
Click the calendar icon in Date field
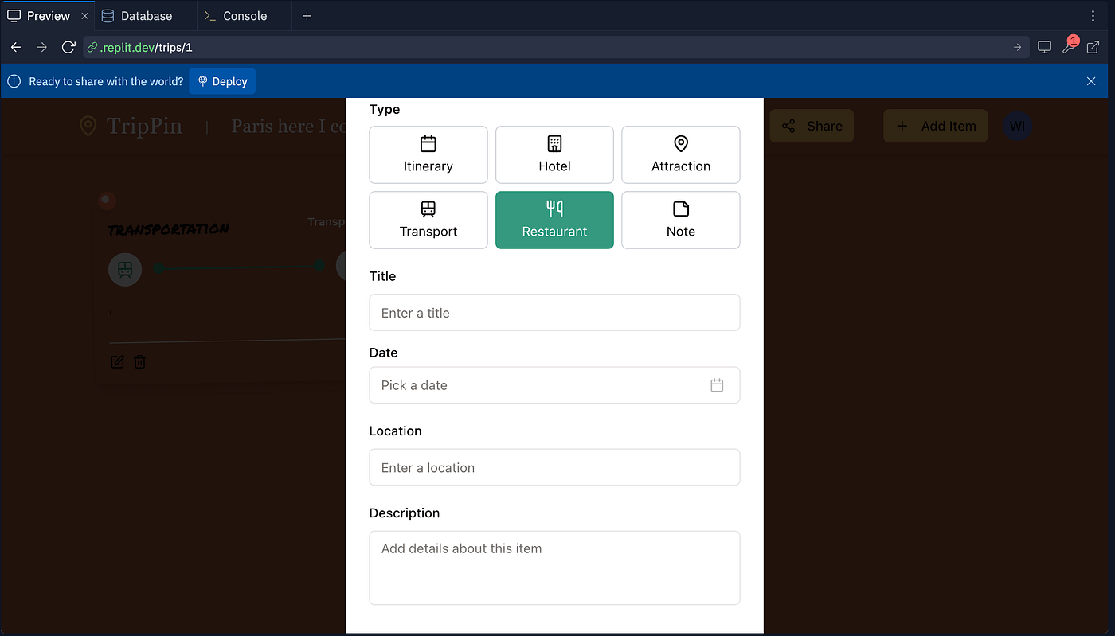717,385
